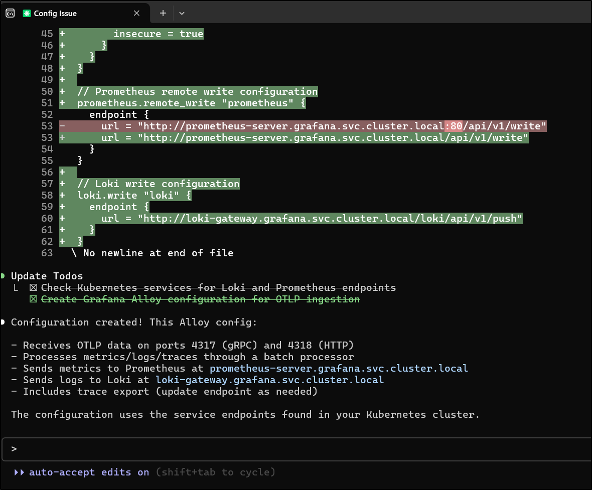The height and width of the screenshot is (490, 592).
Task: Click the green bullet beside Update Todos
Action: pyautogui.click(x=3, y=276)
